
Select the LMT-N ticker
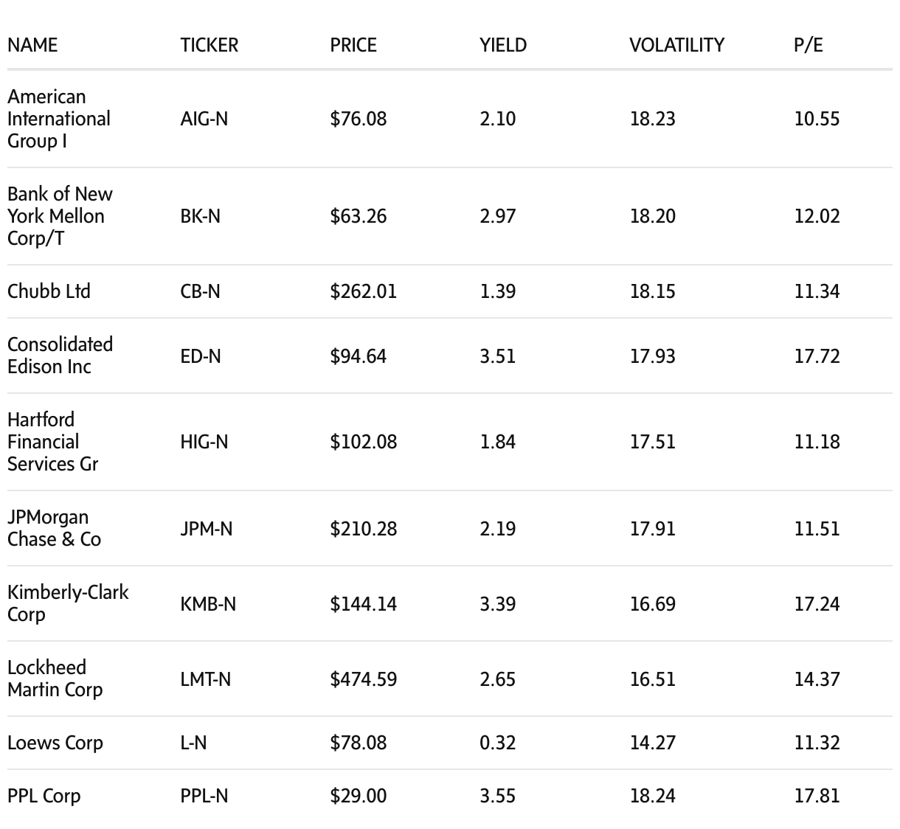206,679
